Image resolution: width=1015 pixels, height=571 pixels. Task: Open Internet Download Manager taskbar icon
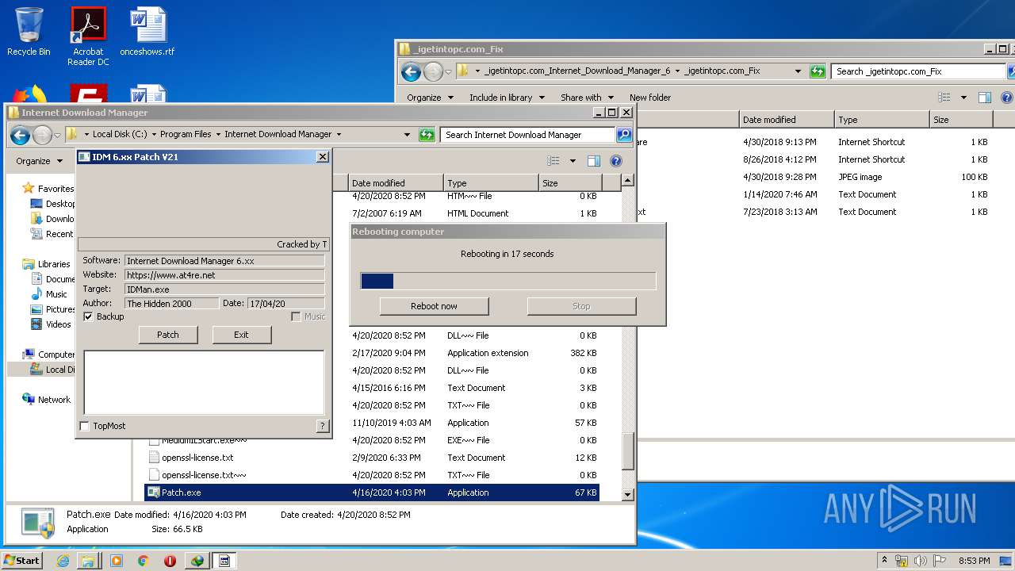tap(197, 561)
